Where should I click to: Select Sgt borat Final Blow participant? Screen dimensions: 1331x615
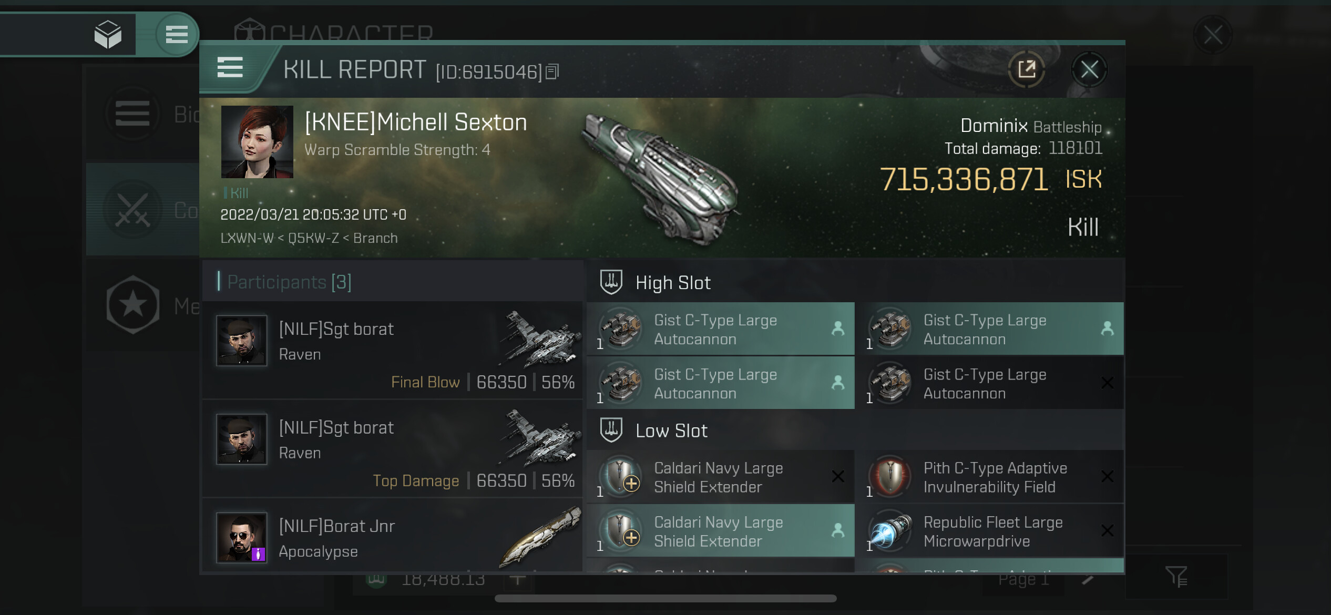(x=392, y=350)
